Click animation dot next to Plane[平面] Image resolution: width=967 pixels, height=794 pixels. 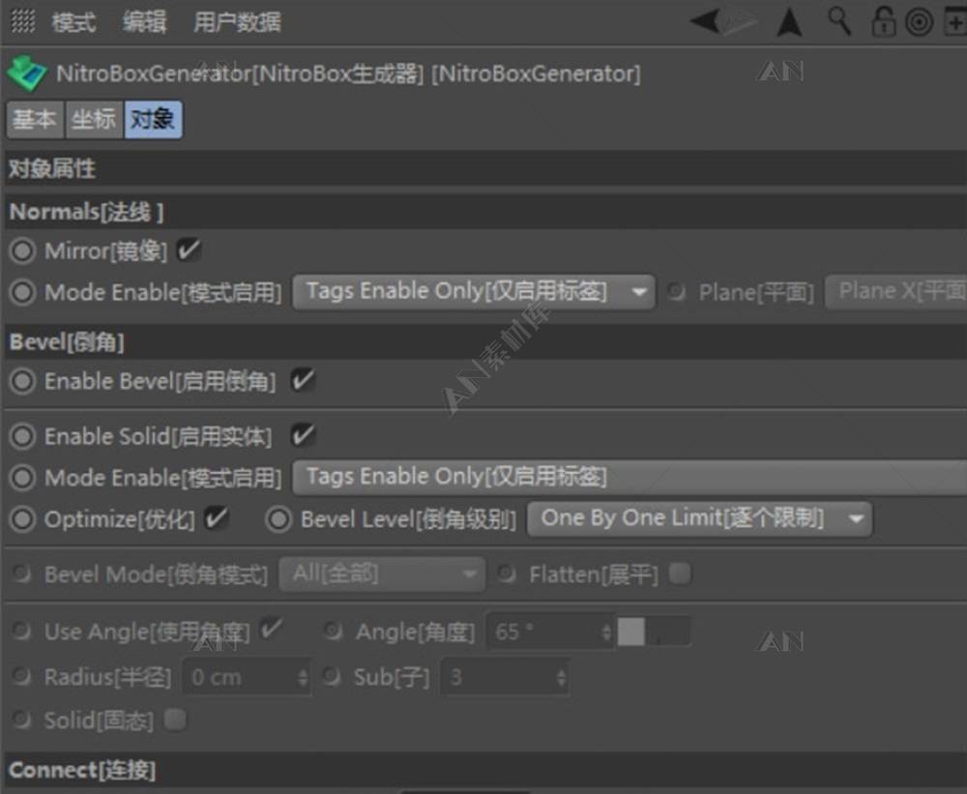[677, 291]
